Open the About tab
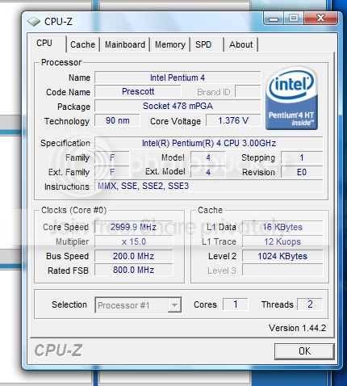The image size is (347, 386). [240, 44]
